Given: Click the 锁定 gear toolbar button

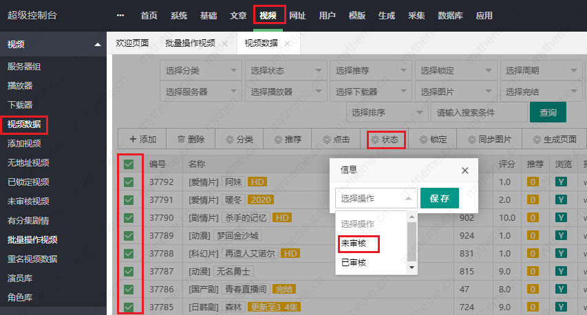Looking at the screenshot, I should pyautogui.click(x=433, y=139).
